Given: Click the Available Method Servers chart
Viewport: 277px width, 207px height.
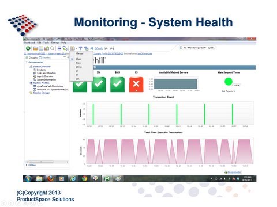Looking at the screenshot, I should click(175, 84).
